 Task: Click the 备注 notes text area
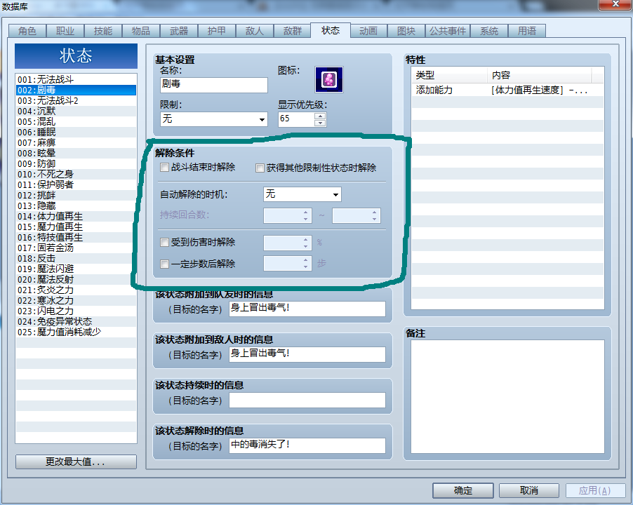[x=507, y=396]
